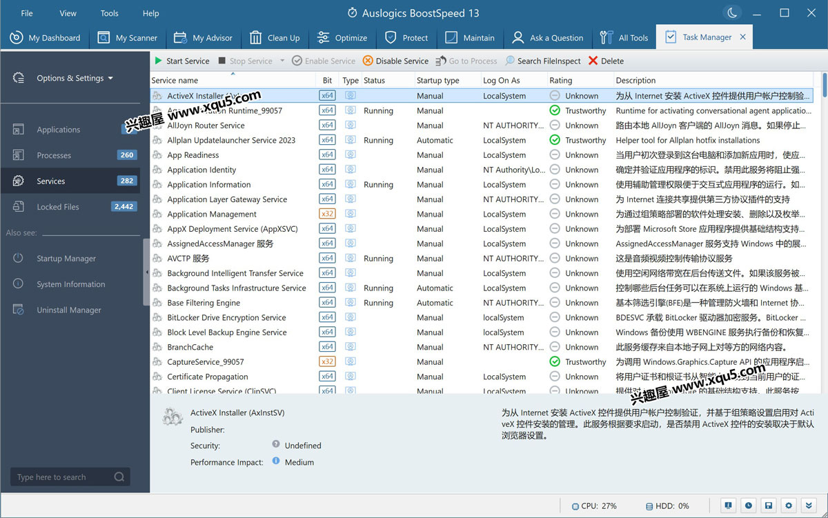Image resolution: width=828 pixels, height=518 pixels.
Task: Sort by the Startup type column header
Action: 446,80
